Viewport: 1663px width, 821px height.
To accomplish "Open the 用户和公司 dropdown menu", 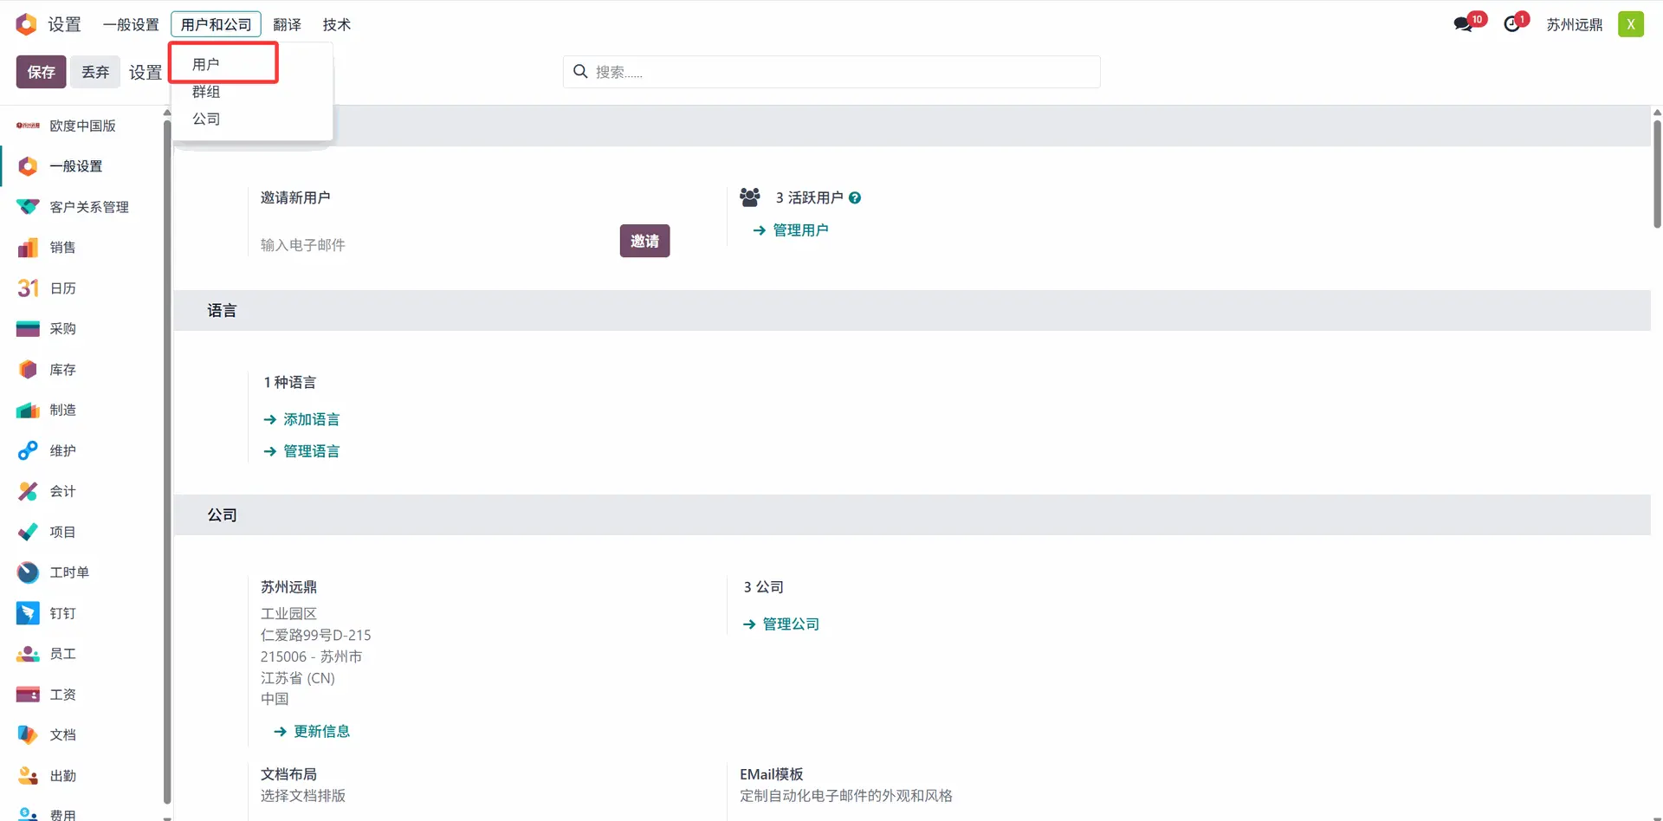I will pyautogui.click(x=216, y=24).
